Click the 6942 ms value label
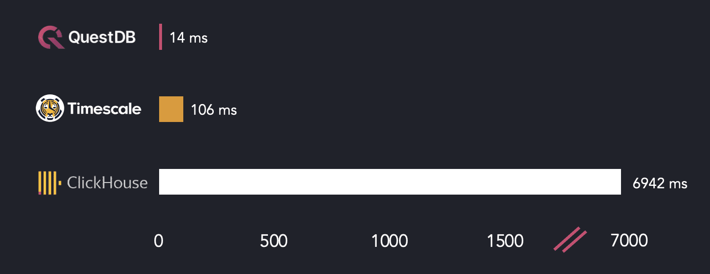 pos(660,183)
